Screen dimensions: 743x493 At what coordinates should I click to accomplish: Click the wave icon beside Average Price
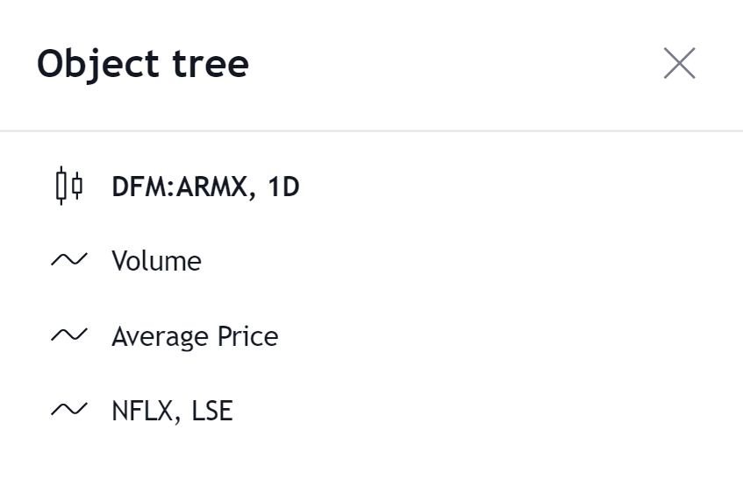[68, 335]
